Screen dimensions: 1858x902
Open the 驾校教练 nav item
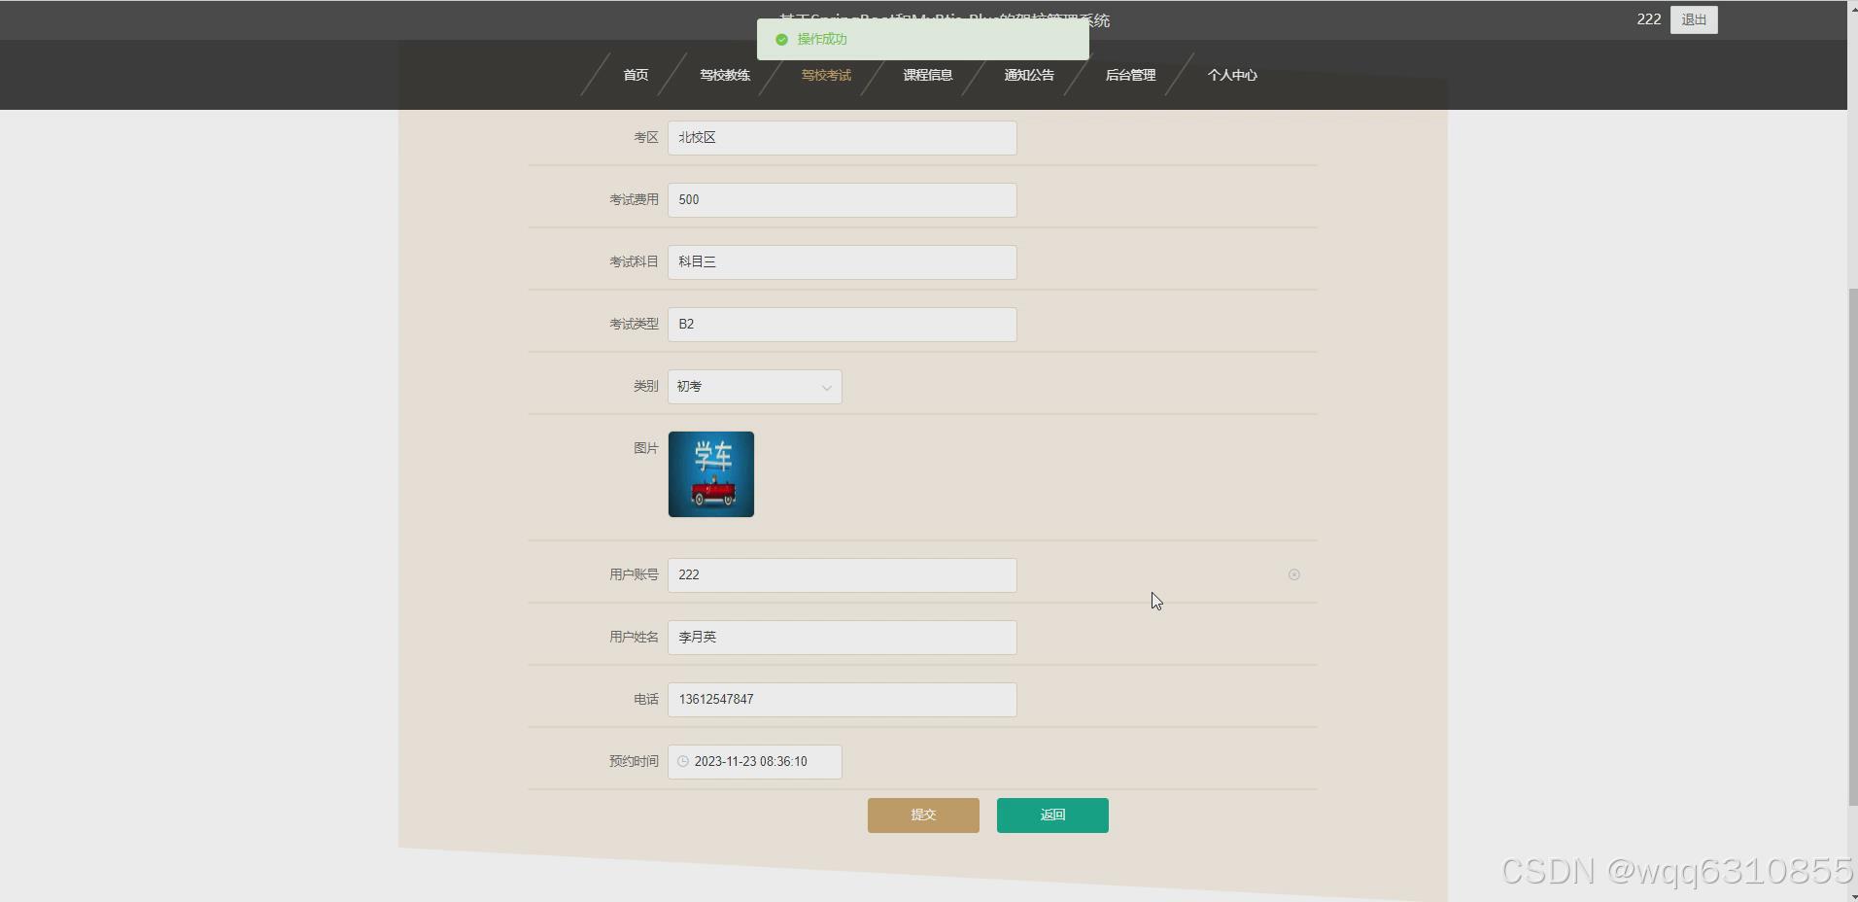pyautogui.click(x=725, y=75)
